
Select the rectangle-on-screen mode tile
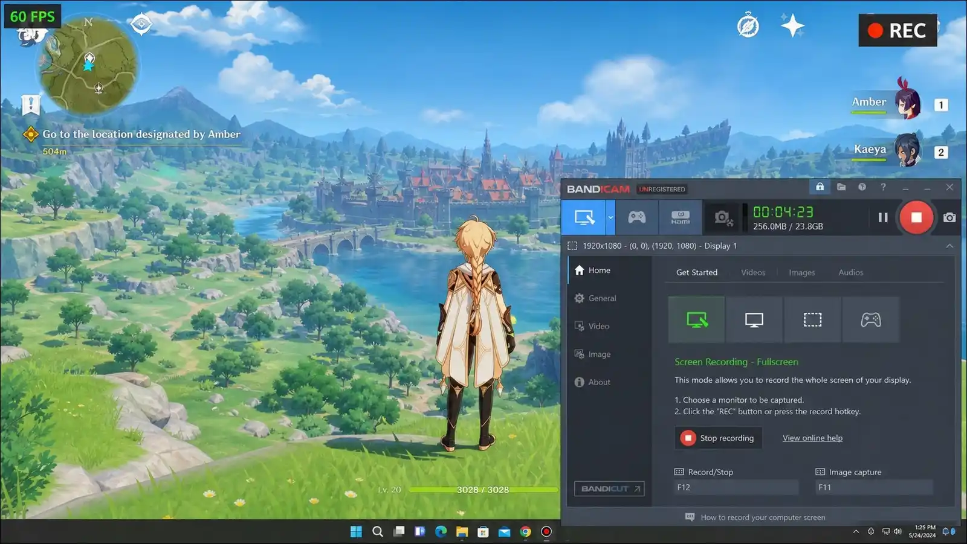pyautogui.click(x=696, y=319)
